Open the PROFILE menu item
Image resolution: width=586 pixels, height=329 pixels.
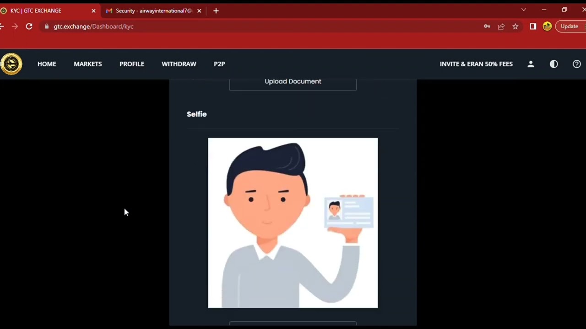pyautogui.click(x=132, y=64)
